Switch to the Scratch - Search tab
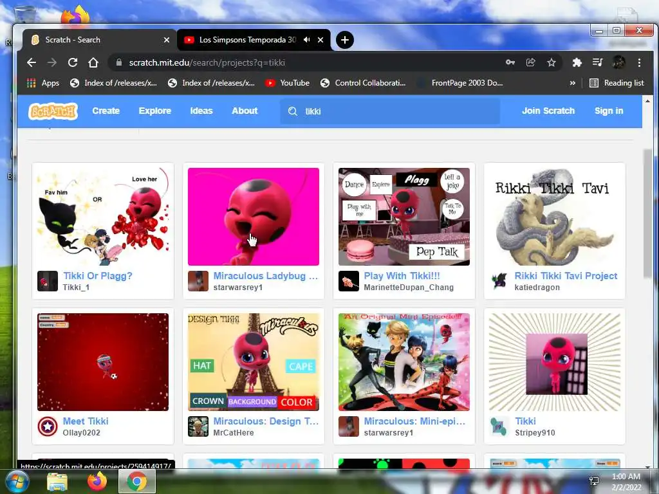 [x=99, y=40]
